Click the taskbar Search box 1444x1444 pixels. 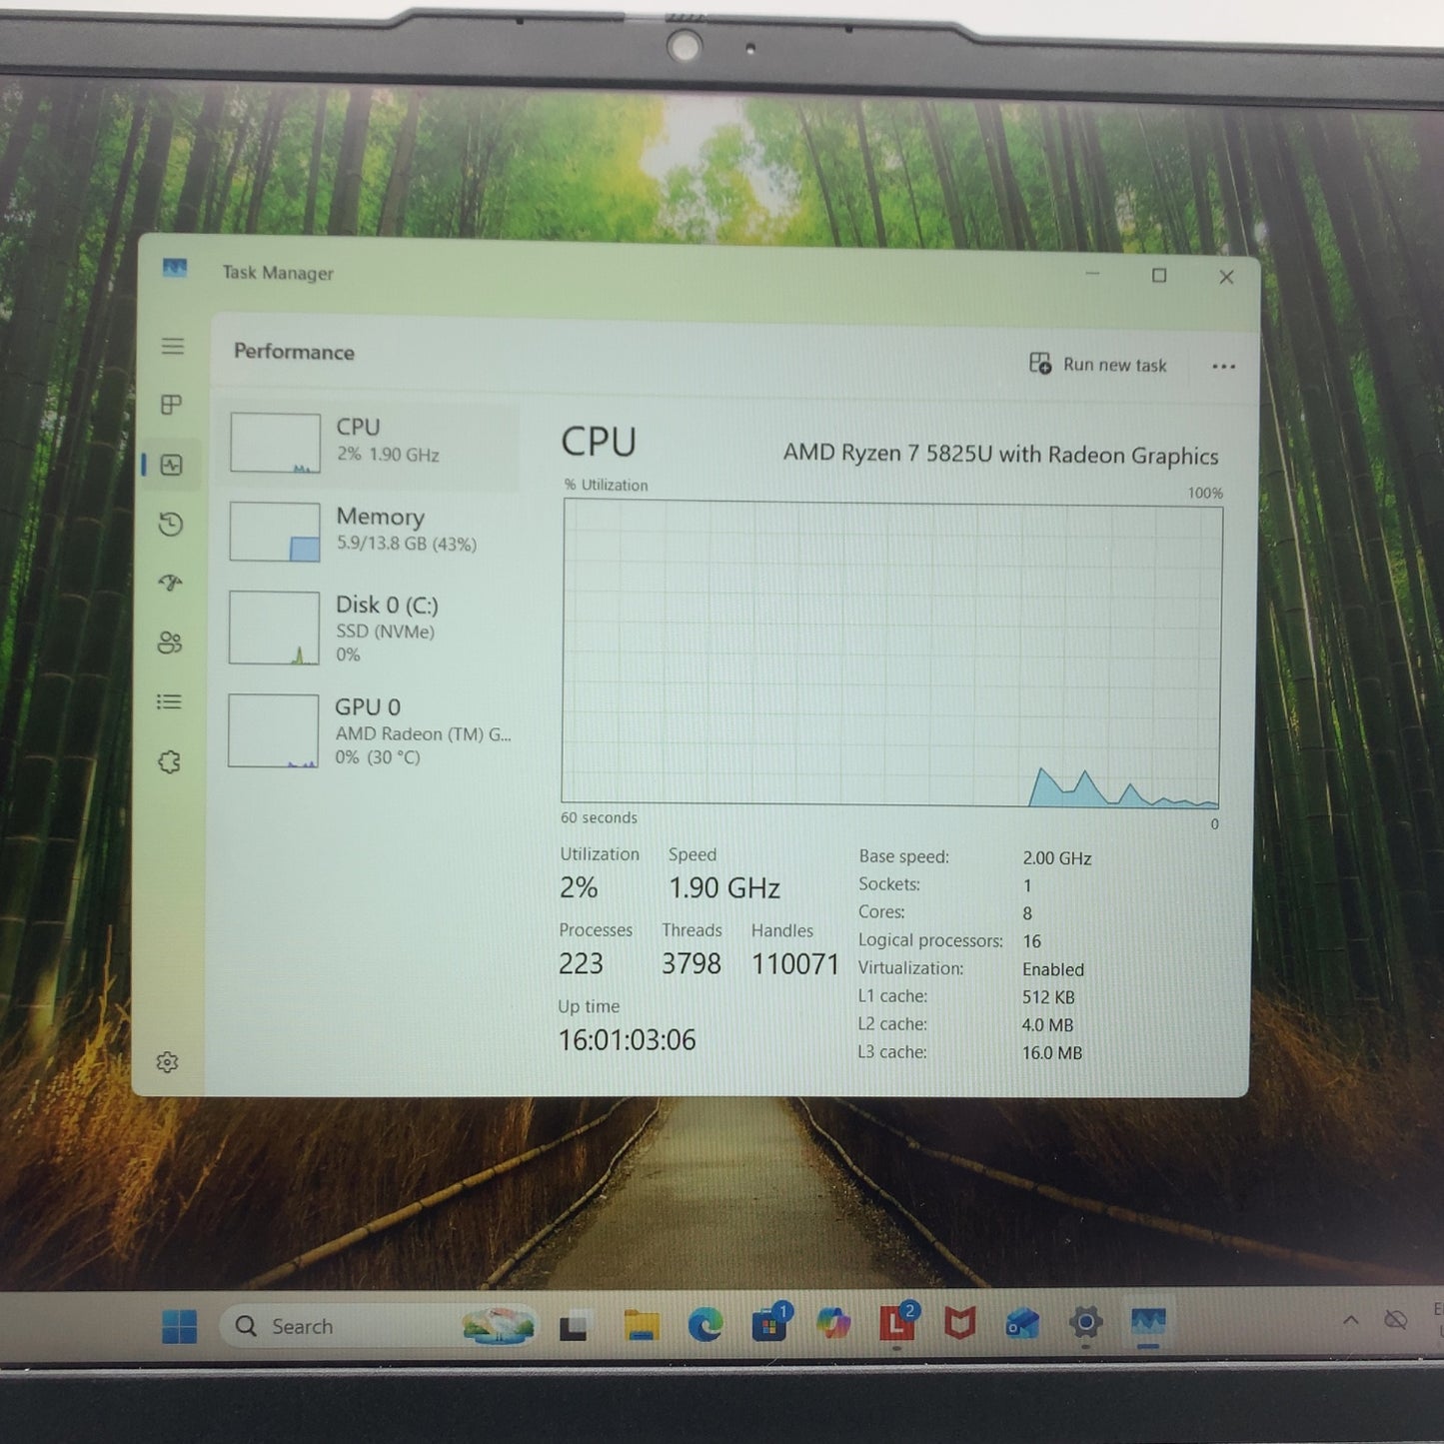click(380, 1326)
